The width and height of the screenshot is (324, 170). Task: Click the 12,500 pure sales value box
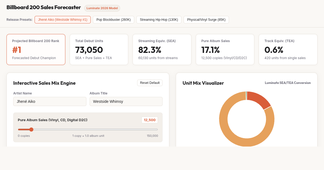point(150,120)
